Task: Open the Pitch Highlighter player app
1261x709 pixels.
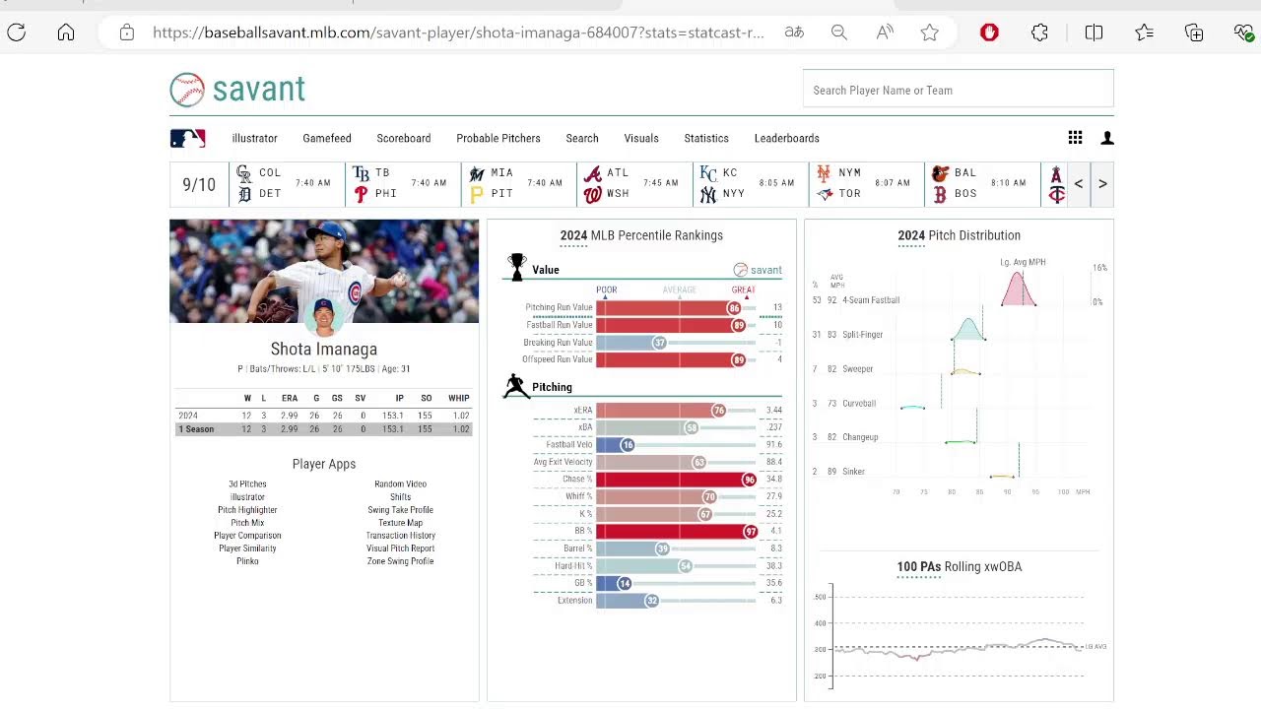Action: click(247, 510)
